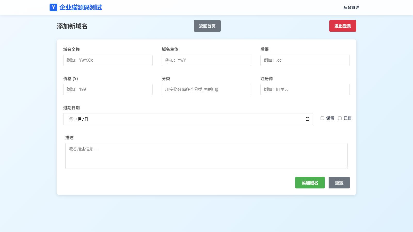This screenshot has width=413, height=232.
Task: Open the calendar picker icon
Action: coord(307,119)
